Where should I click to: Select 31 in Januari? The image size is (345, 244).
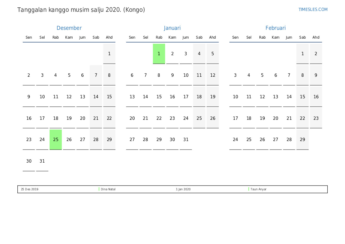click(x=186, y=140)
